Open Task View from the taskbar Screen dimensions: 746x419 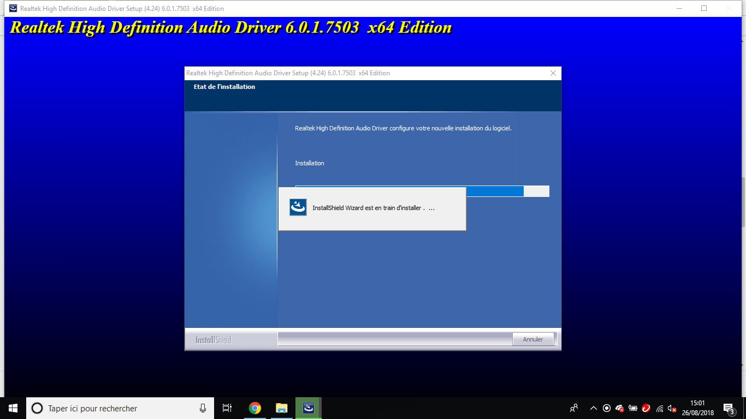click(227, 408)
